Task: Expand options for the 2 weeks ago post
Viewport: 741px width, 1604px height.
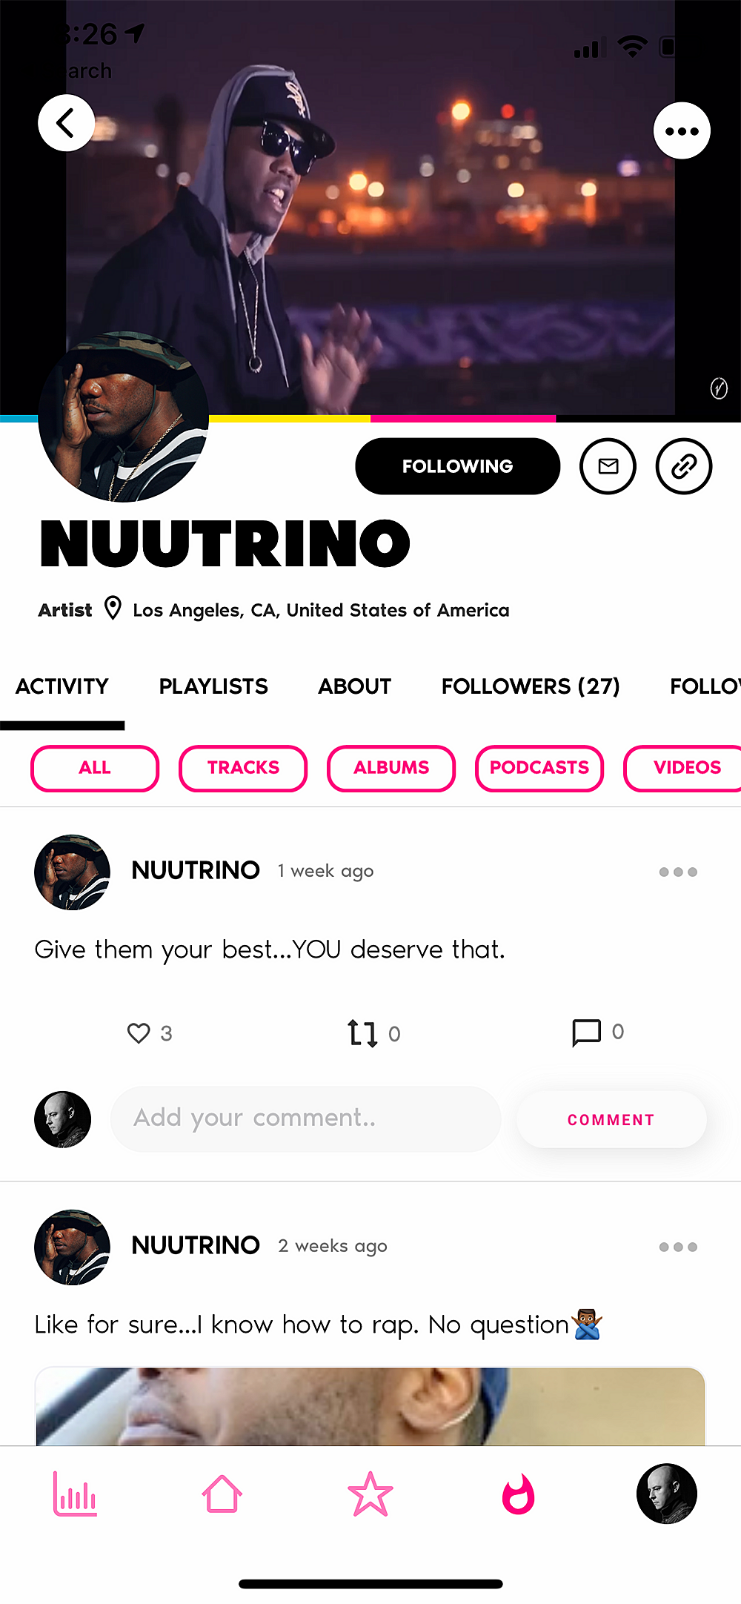Action: pos(678,1247)
